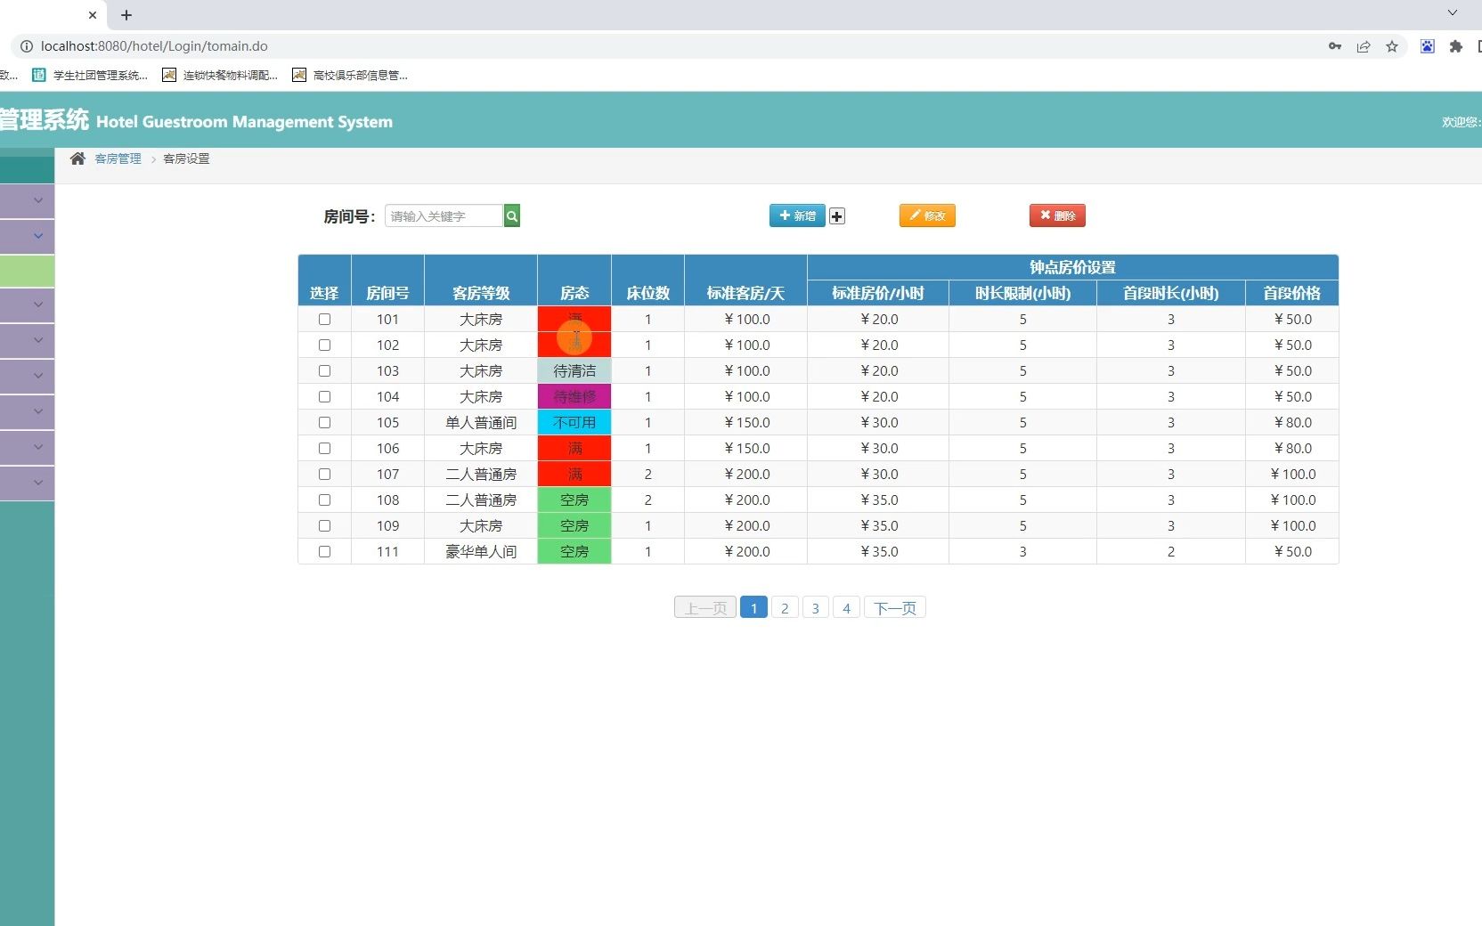Open the extensions puzzle icon

[1456, 46]
